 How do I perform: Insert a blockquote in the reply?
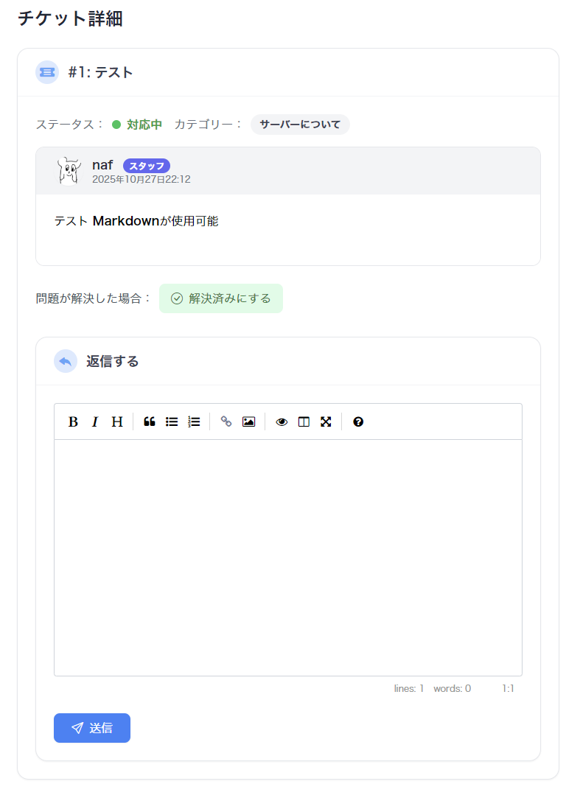pos(150,421)
